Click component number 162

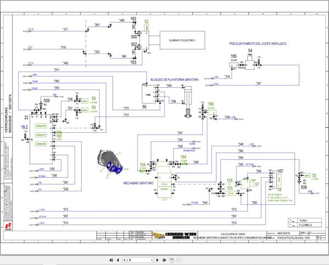[x=133, y=19]
